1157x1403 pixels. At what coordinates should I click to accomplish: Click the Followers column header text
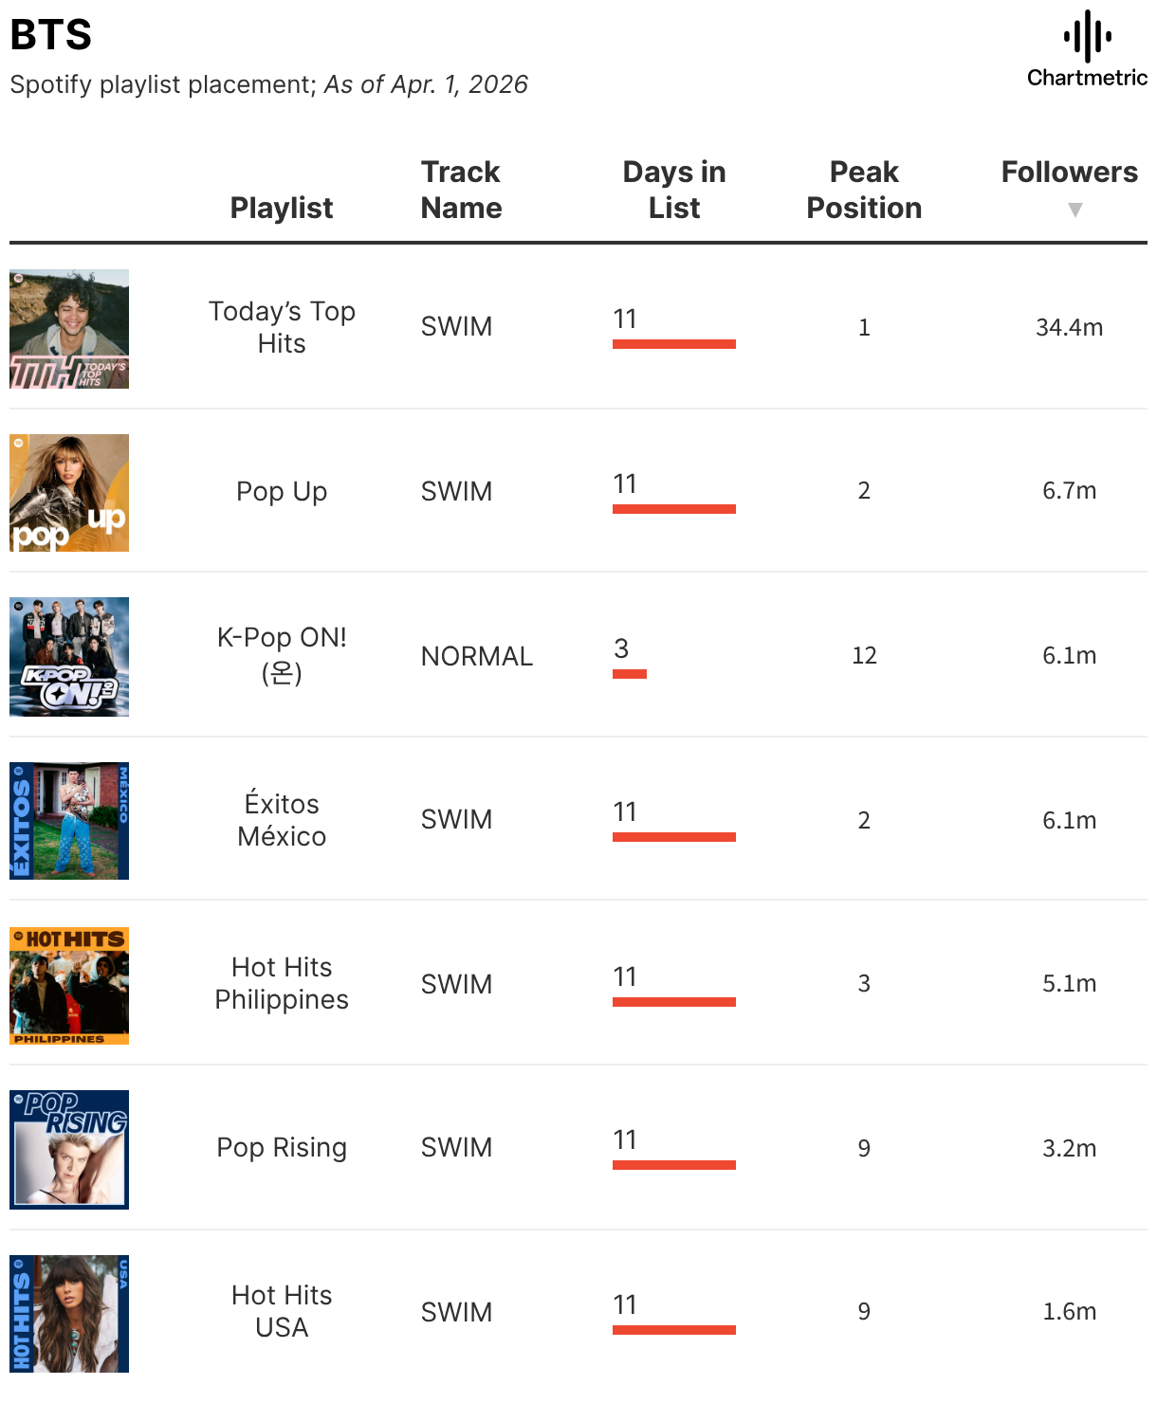(1070, 172)
